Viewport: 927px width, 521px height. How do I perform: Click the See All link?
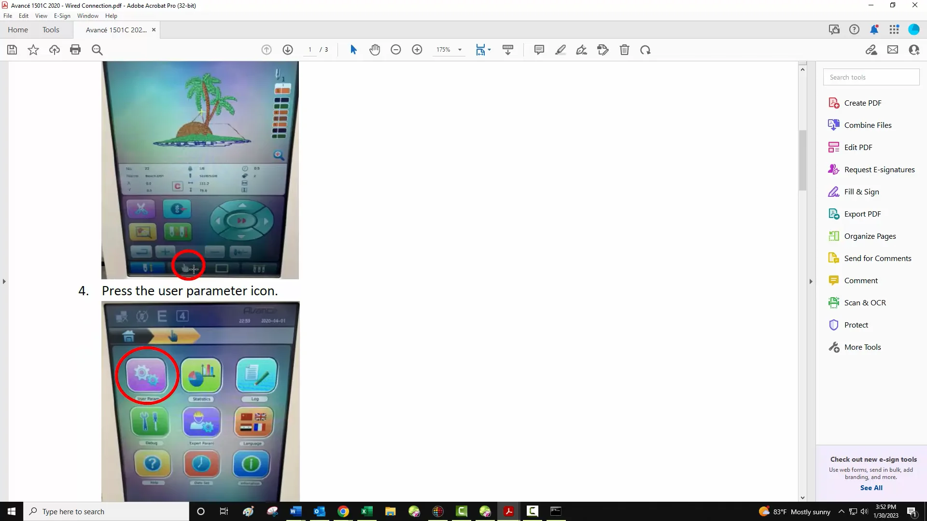click(871, 488)
